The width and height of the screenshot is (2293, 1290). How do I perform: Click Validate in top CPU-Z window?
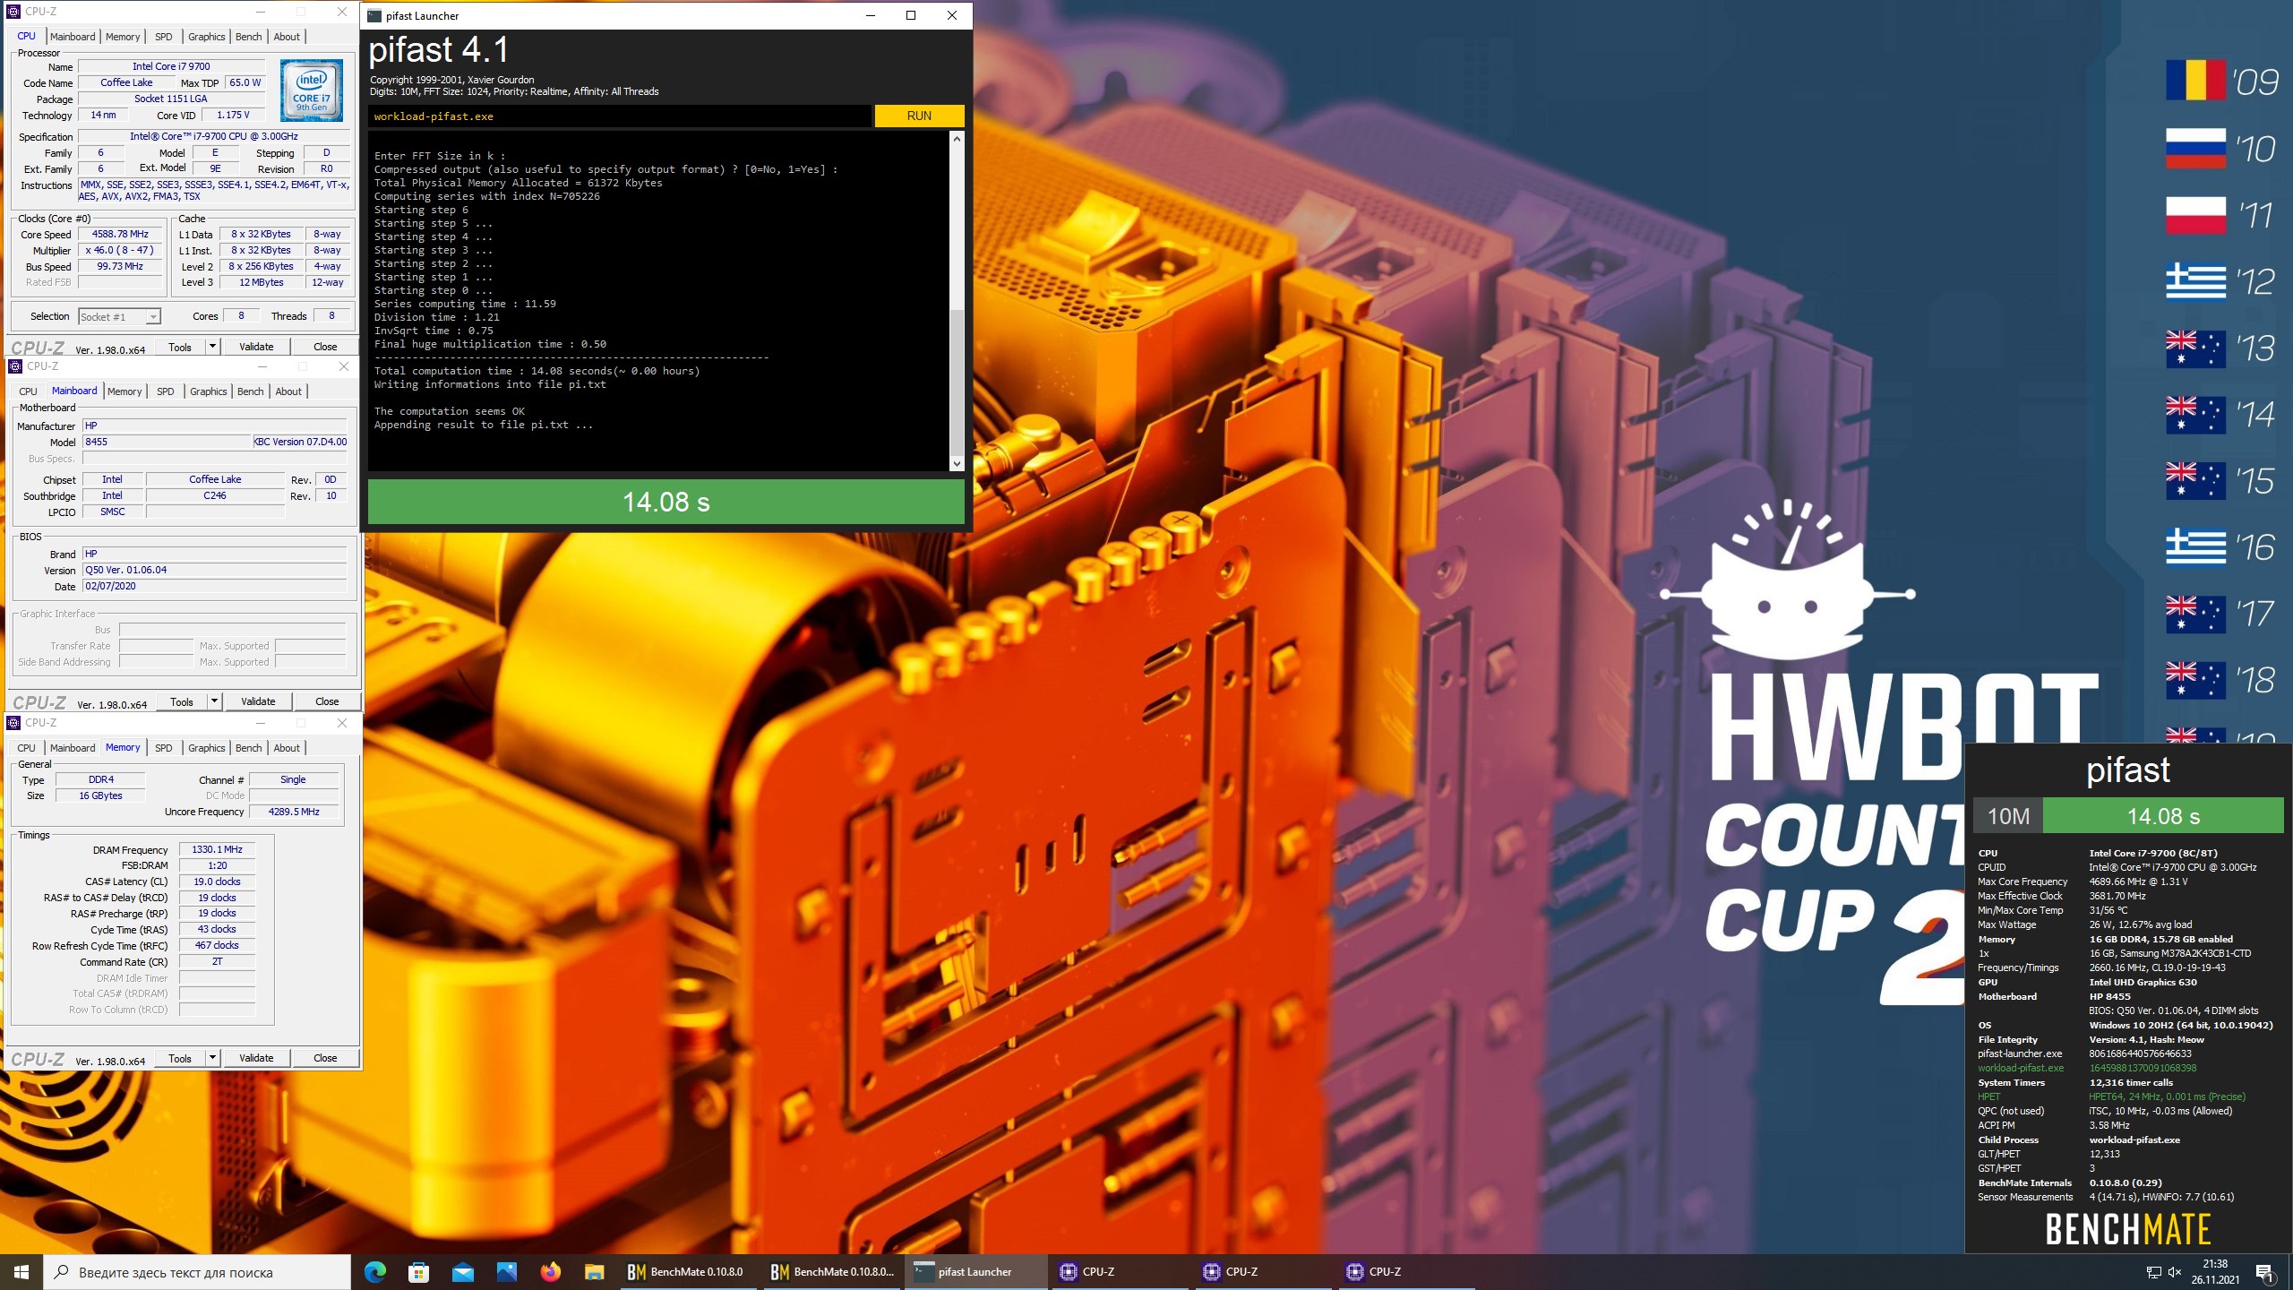coord(256,347)
